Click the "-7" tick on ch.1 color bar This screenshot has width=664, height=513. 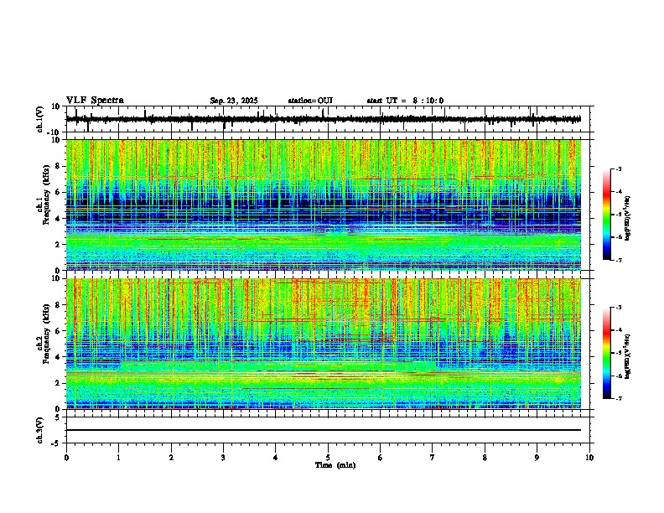[618, 261]
